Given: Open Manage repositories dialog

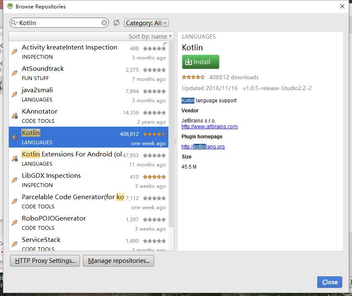Looking at the screenshot, I should [119, 261].
